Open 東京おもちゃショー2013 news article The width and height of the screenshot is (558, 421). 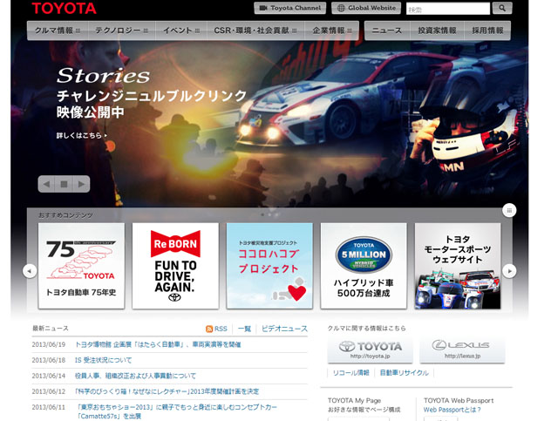point(177,411)
